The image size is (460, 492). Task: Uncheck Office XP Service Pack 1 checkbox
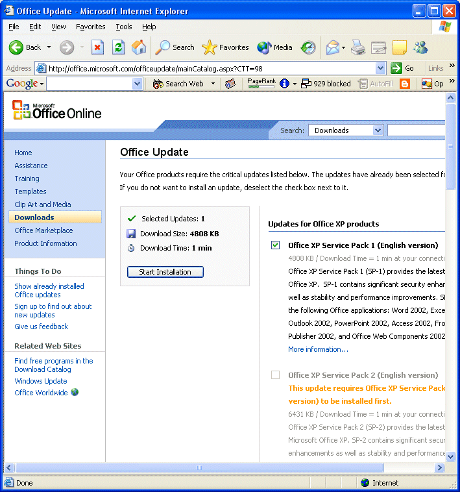[x=275, y=245]
